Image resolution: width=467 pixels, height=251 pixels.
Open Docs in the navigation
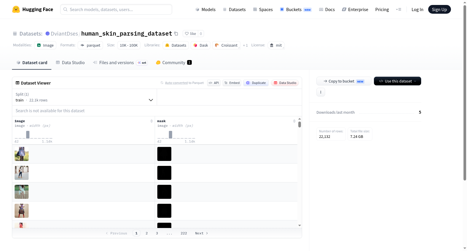point(327,9)
